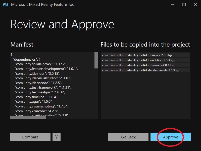Click the com.unity.ide.rider manifest line
Viewport: 201px width, 151px height.
click(x=37, y=73)
